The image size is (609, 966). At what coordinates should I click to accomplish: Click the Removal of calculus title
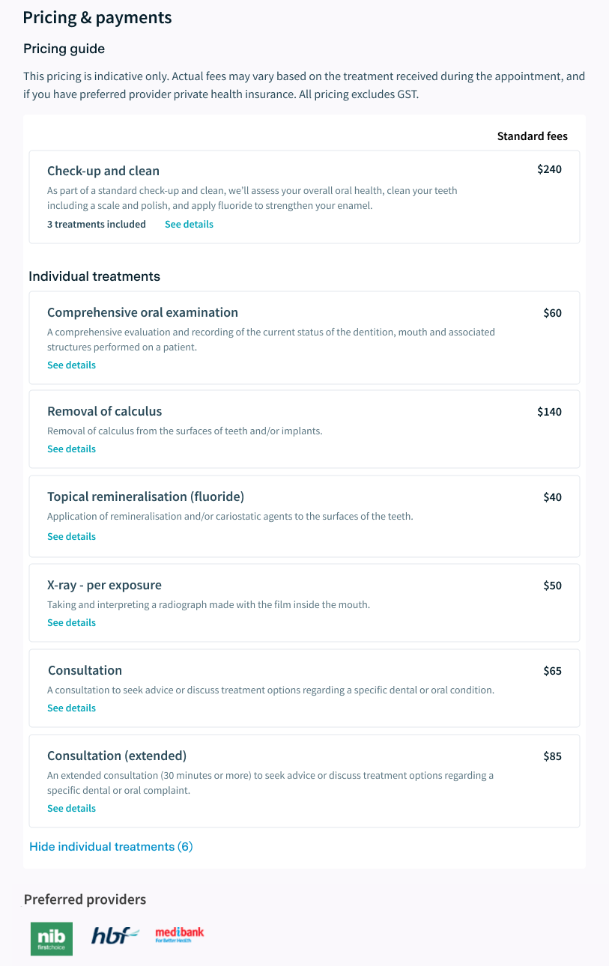[x=104, y=411]
